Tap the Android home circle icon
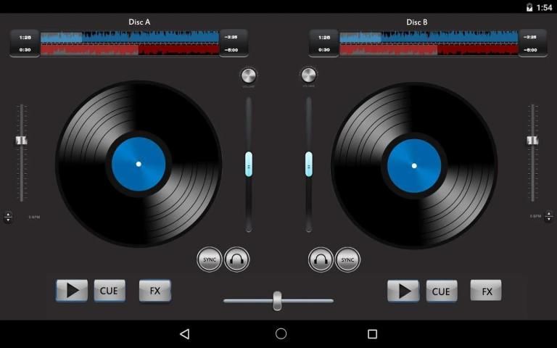The height and width of the screenshot is (348, 557). pos(281,333)
